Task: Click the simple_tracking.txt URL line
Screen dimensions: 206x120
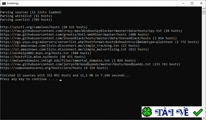Action: [70, 46]
